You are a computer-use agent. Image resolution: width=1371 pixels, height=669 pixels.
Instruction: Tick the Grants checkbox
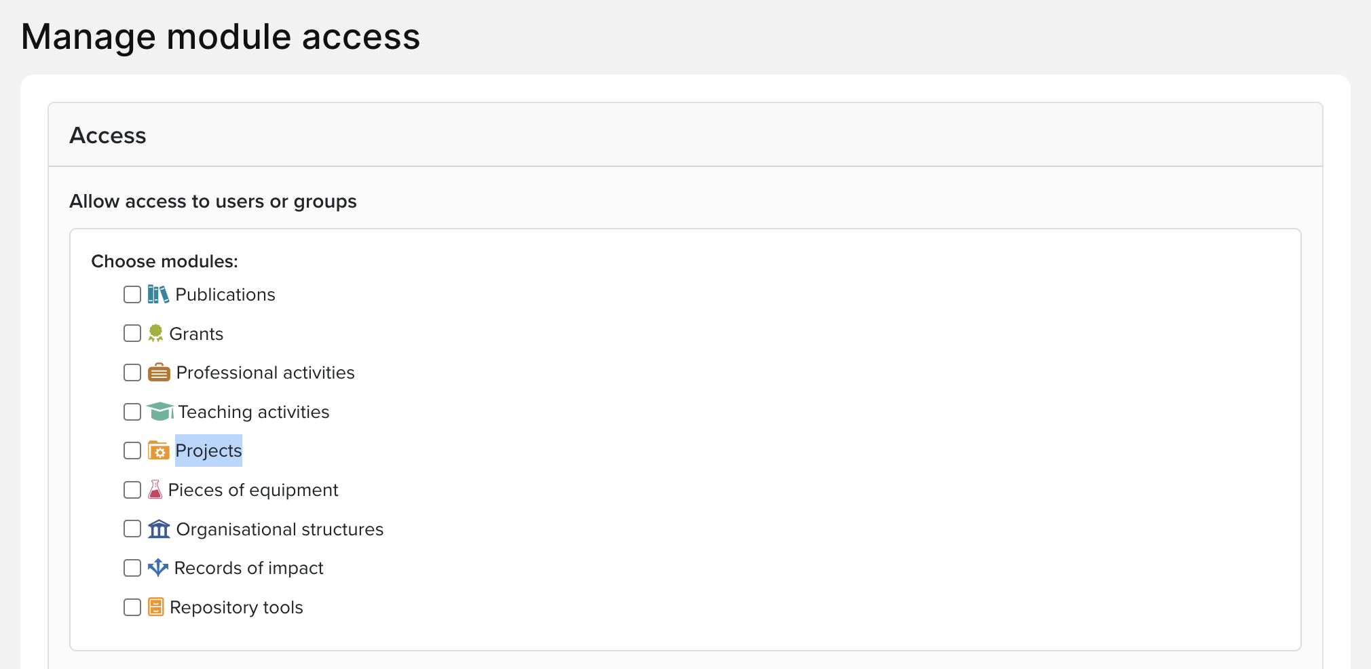click(132, 333)
